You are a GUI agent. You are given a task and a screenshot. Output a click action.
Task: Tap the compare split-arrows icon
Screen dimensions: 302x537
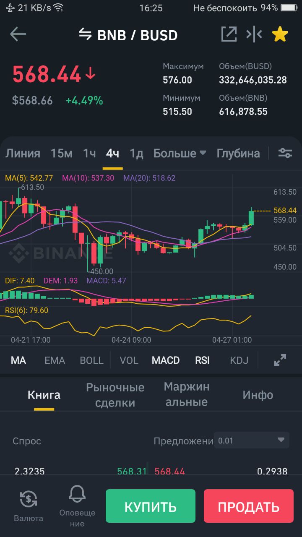point(254,34)
